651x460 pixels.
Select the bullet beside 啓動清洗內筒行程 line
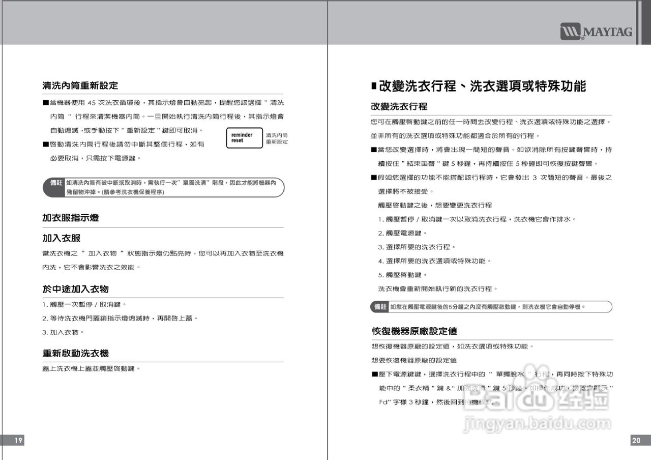click(x=45, y=143)
